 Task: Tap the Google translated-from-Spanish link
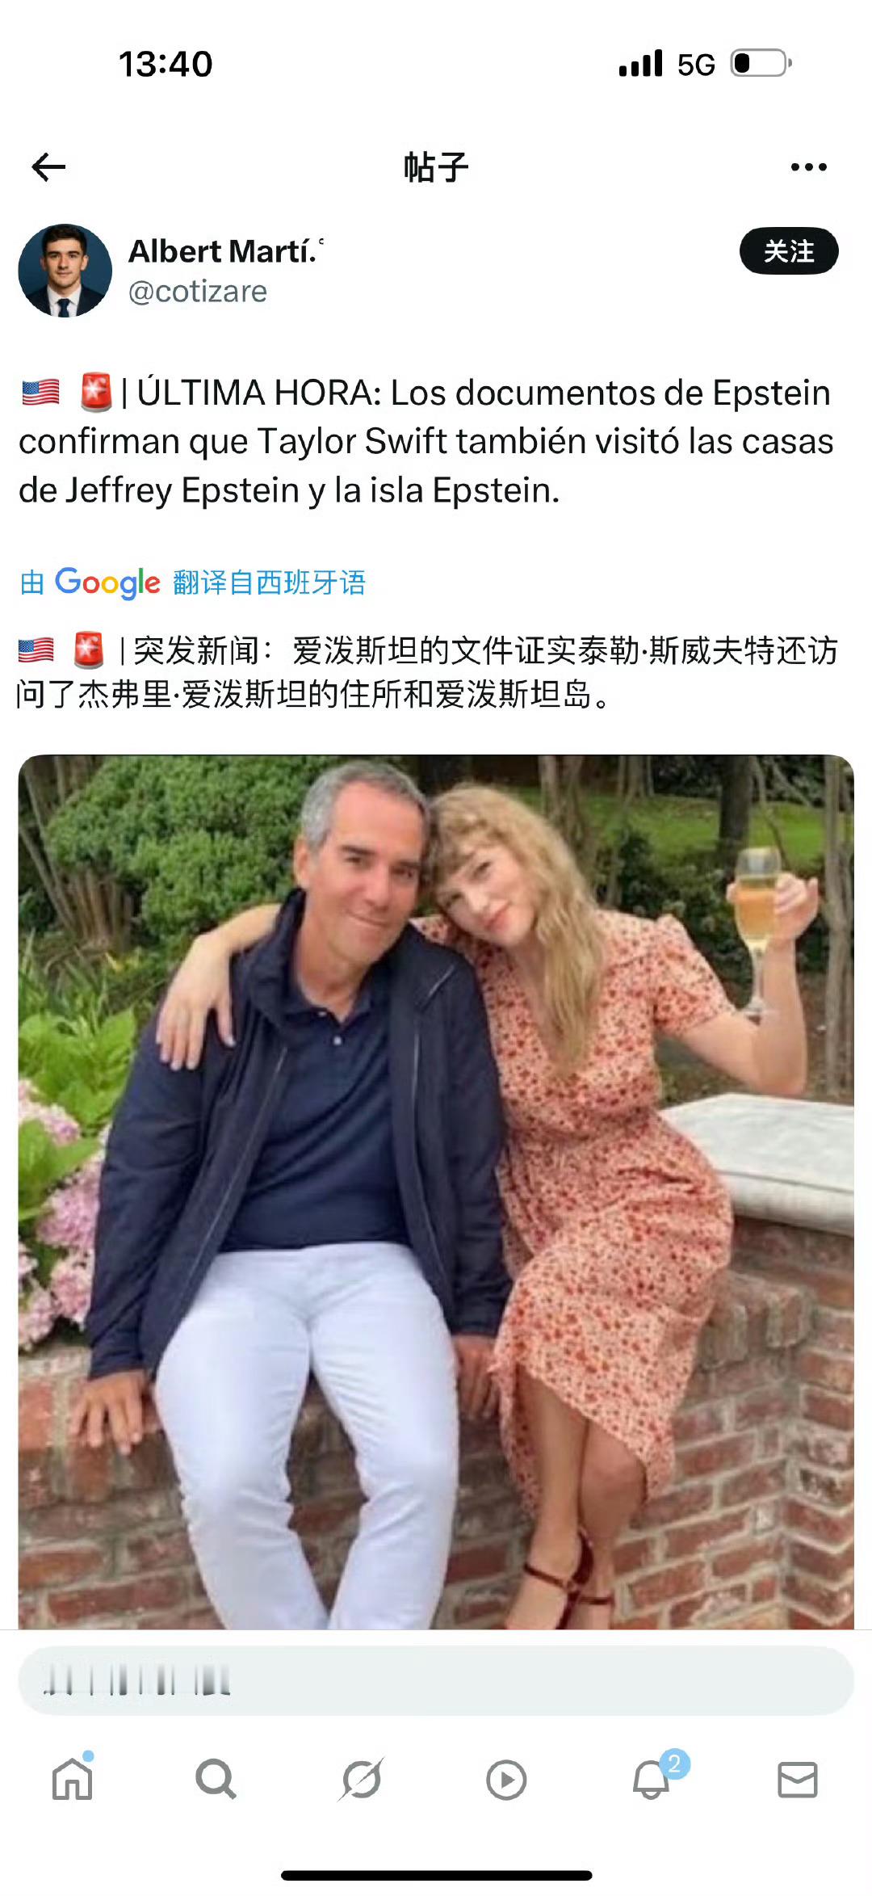[193, 582]
